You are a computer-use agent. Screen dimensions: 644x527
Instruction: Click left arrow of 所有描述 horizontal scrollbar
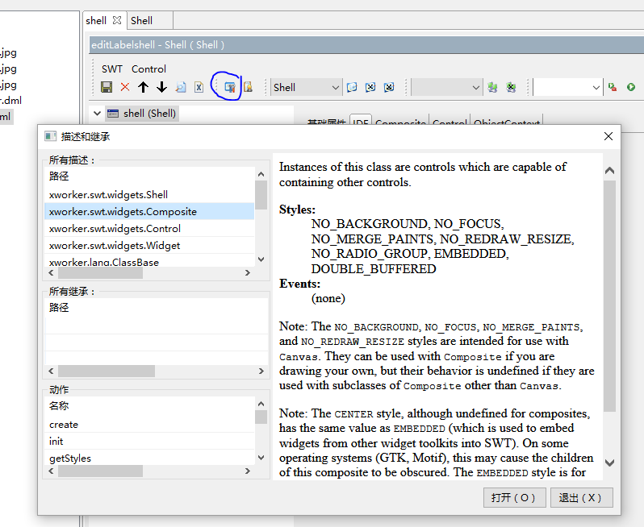pos(51,272)
